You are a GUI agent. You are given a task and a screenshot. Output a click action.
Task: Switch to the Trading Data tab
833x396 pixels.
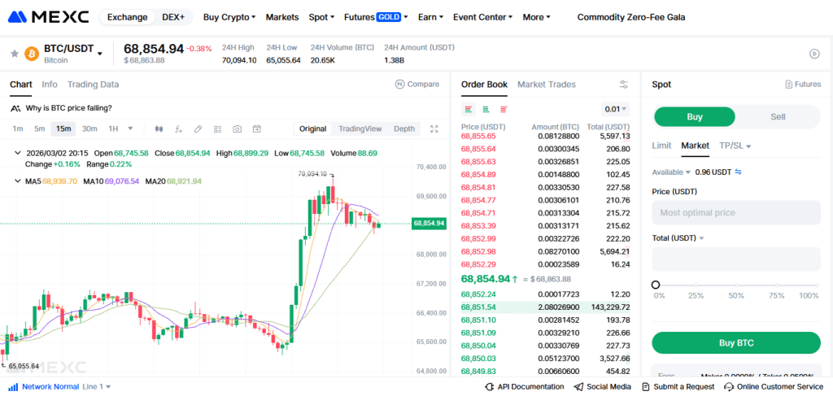93,84
